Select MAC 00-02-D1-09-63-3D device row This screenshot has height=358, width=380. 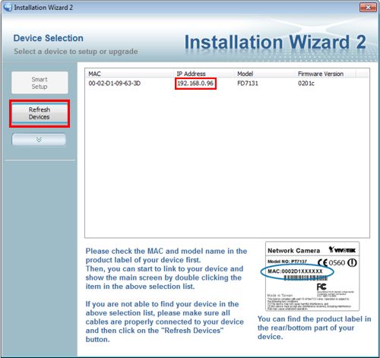[226, 84]
